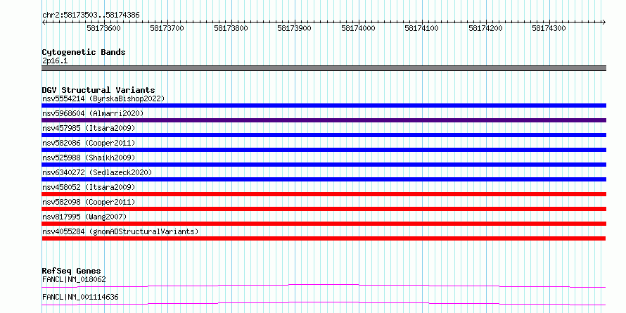
Task: Select the red nsv4055284 variant bar
Action: (324, 238)
